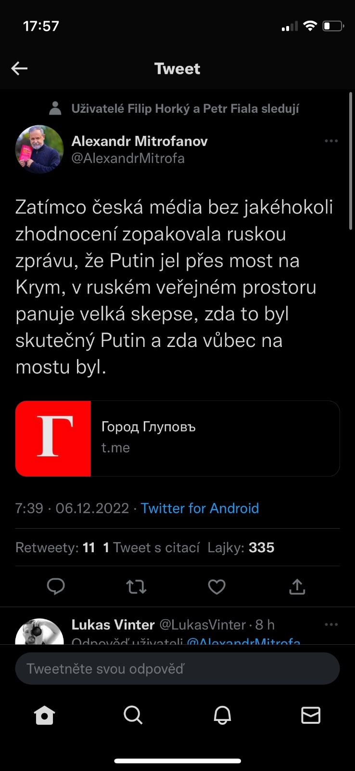Open Alexandr Mitrofanov's profile picture

39,149
